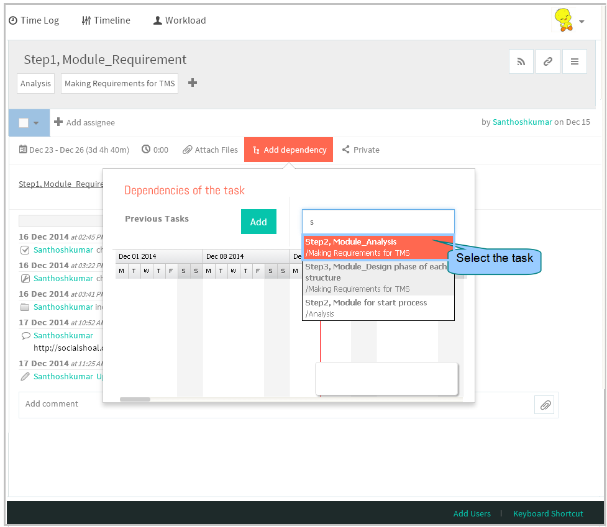This screenshot has height=527, width=607.
Task: Click the dependency search input field
Action: 378,222
